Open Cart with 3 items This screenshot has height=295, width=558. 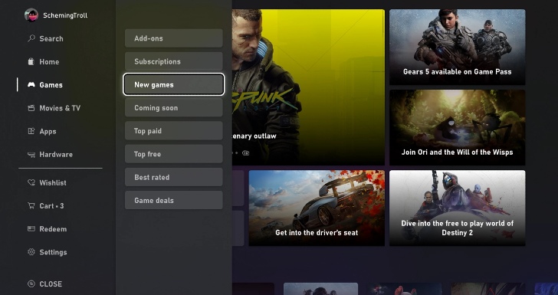point(51,205)
